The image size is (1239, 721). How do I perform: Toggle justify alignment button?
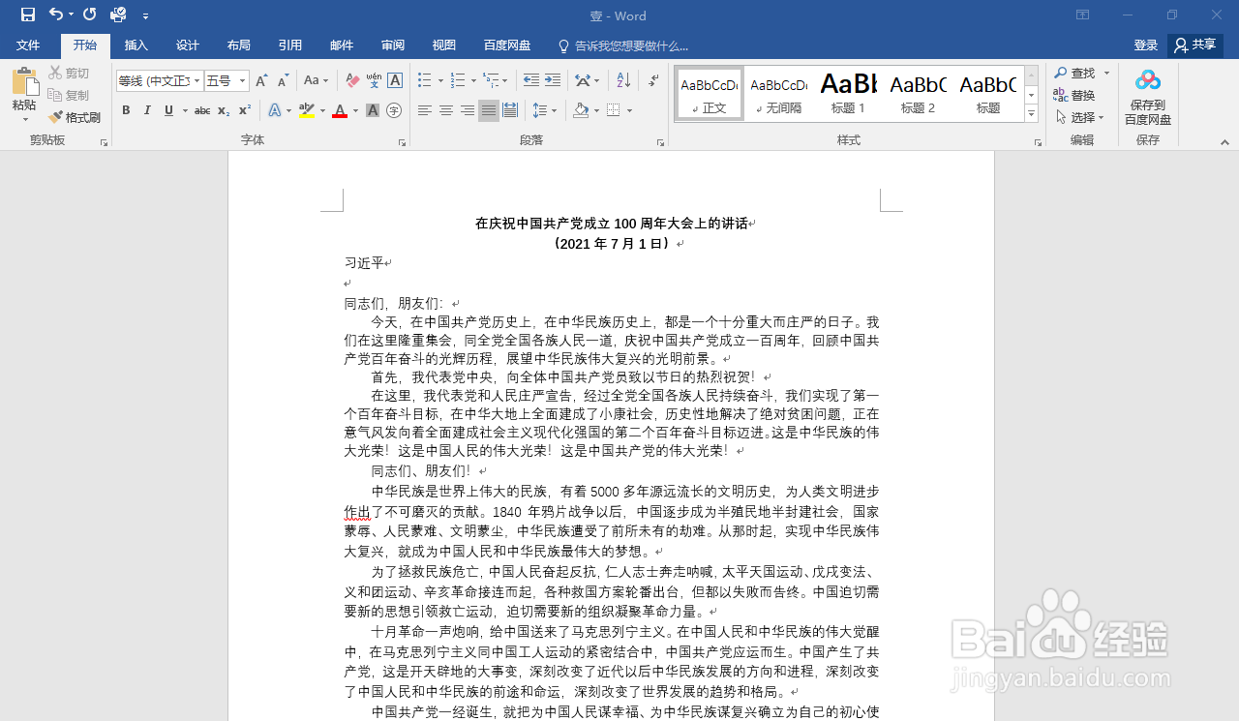(489, 110)
